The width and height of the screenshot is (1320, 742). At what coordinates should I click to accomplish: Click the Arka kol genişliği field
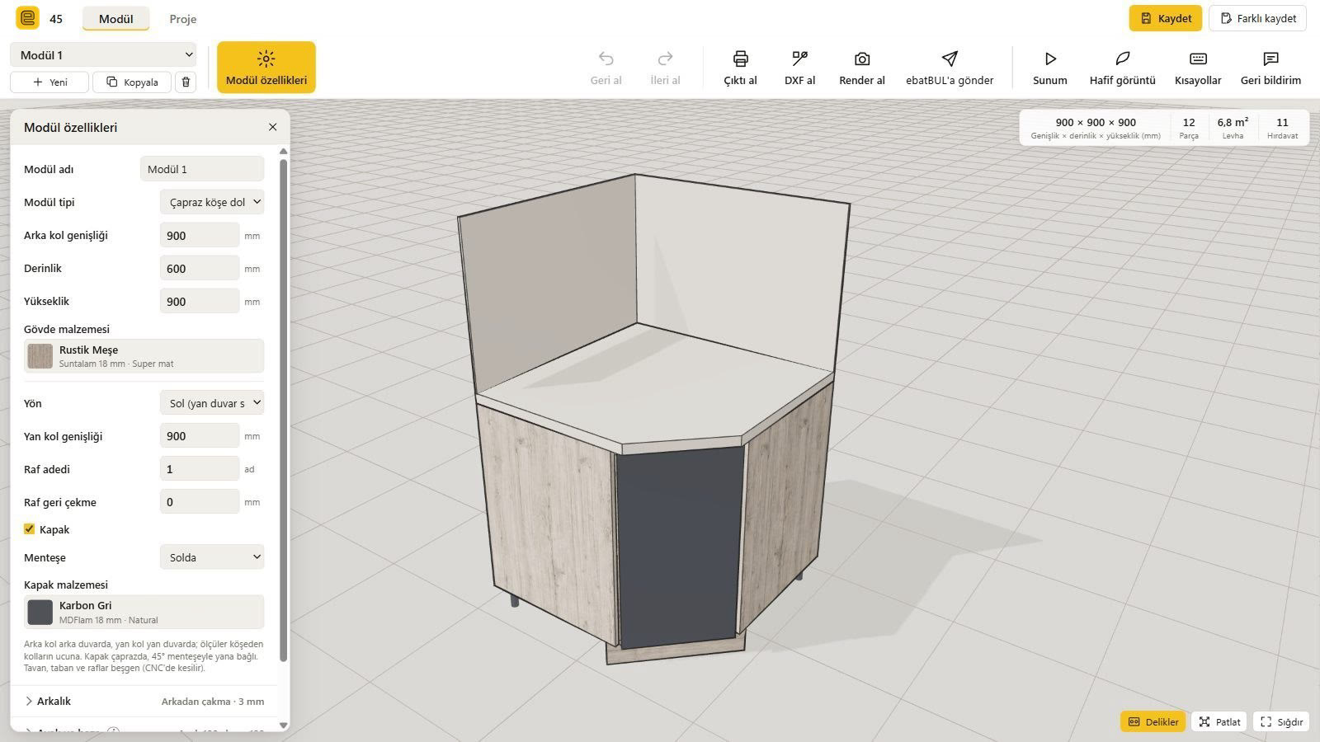tap(200, 235)
